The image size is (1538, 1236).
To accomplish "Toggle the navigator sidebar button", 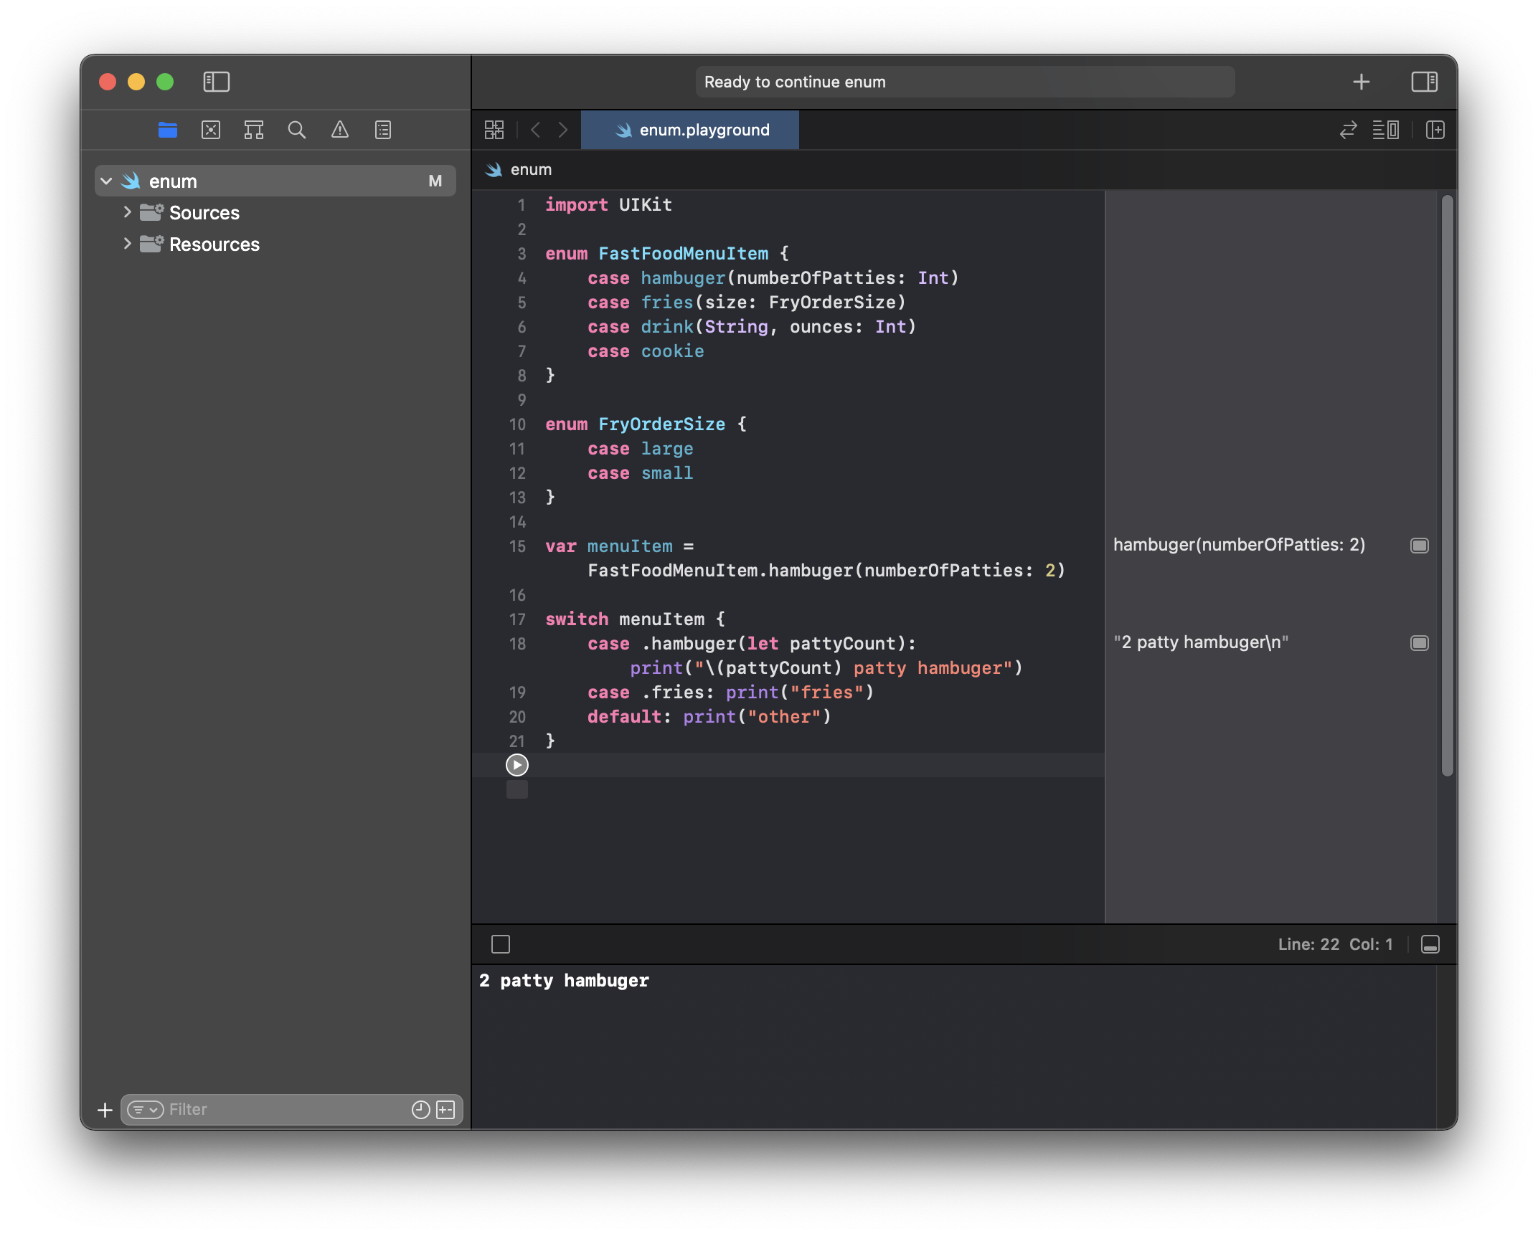I will 216,82.
